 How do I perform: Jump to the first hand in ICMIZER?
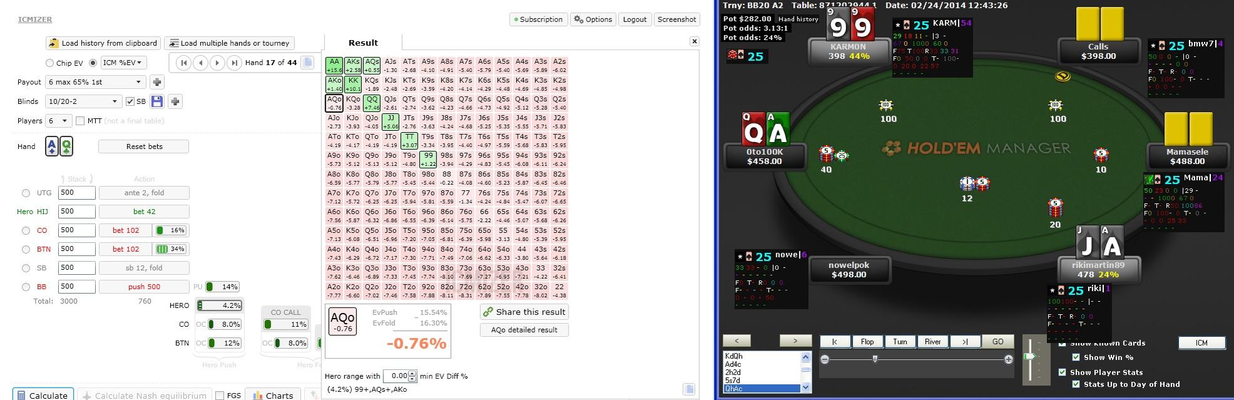click(184, 63)
